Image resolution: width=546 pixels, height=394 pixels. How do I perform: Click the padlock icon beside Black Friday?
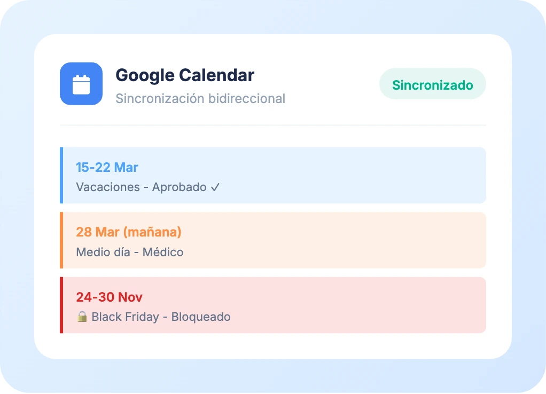[x=82, y=317]
